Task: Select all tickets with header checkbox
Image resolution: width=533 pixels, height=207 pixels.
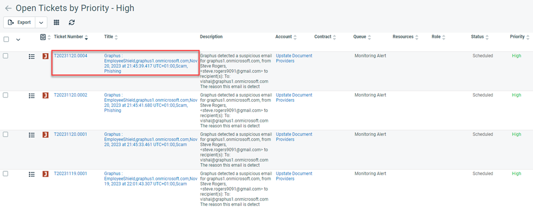Action: pos(6,40)
